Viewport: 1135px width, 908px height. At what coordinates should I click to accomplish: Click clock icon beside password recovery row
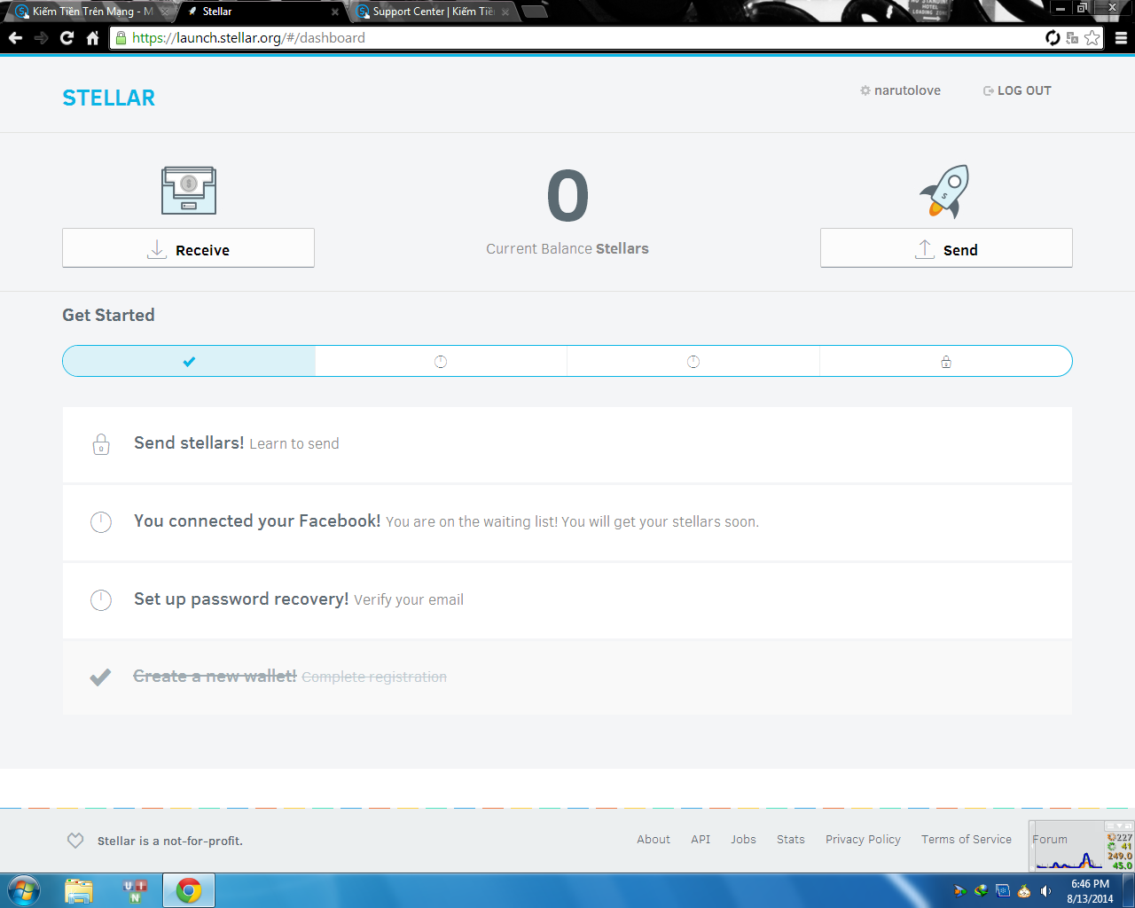tap(101, 600)
